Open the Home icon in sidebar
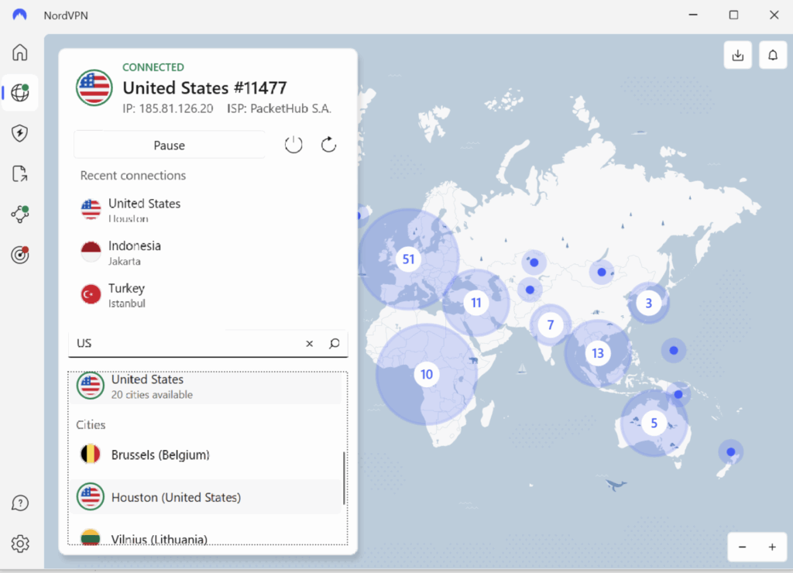 pyautogui.click(x=19, y=52)
